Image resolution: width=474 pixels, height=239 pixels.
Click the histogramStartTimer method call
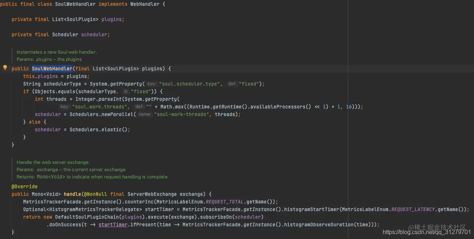click(312, 209)
